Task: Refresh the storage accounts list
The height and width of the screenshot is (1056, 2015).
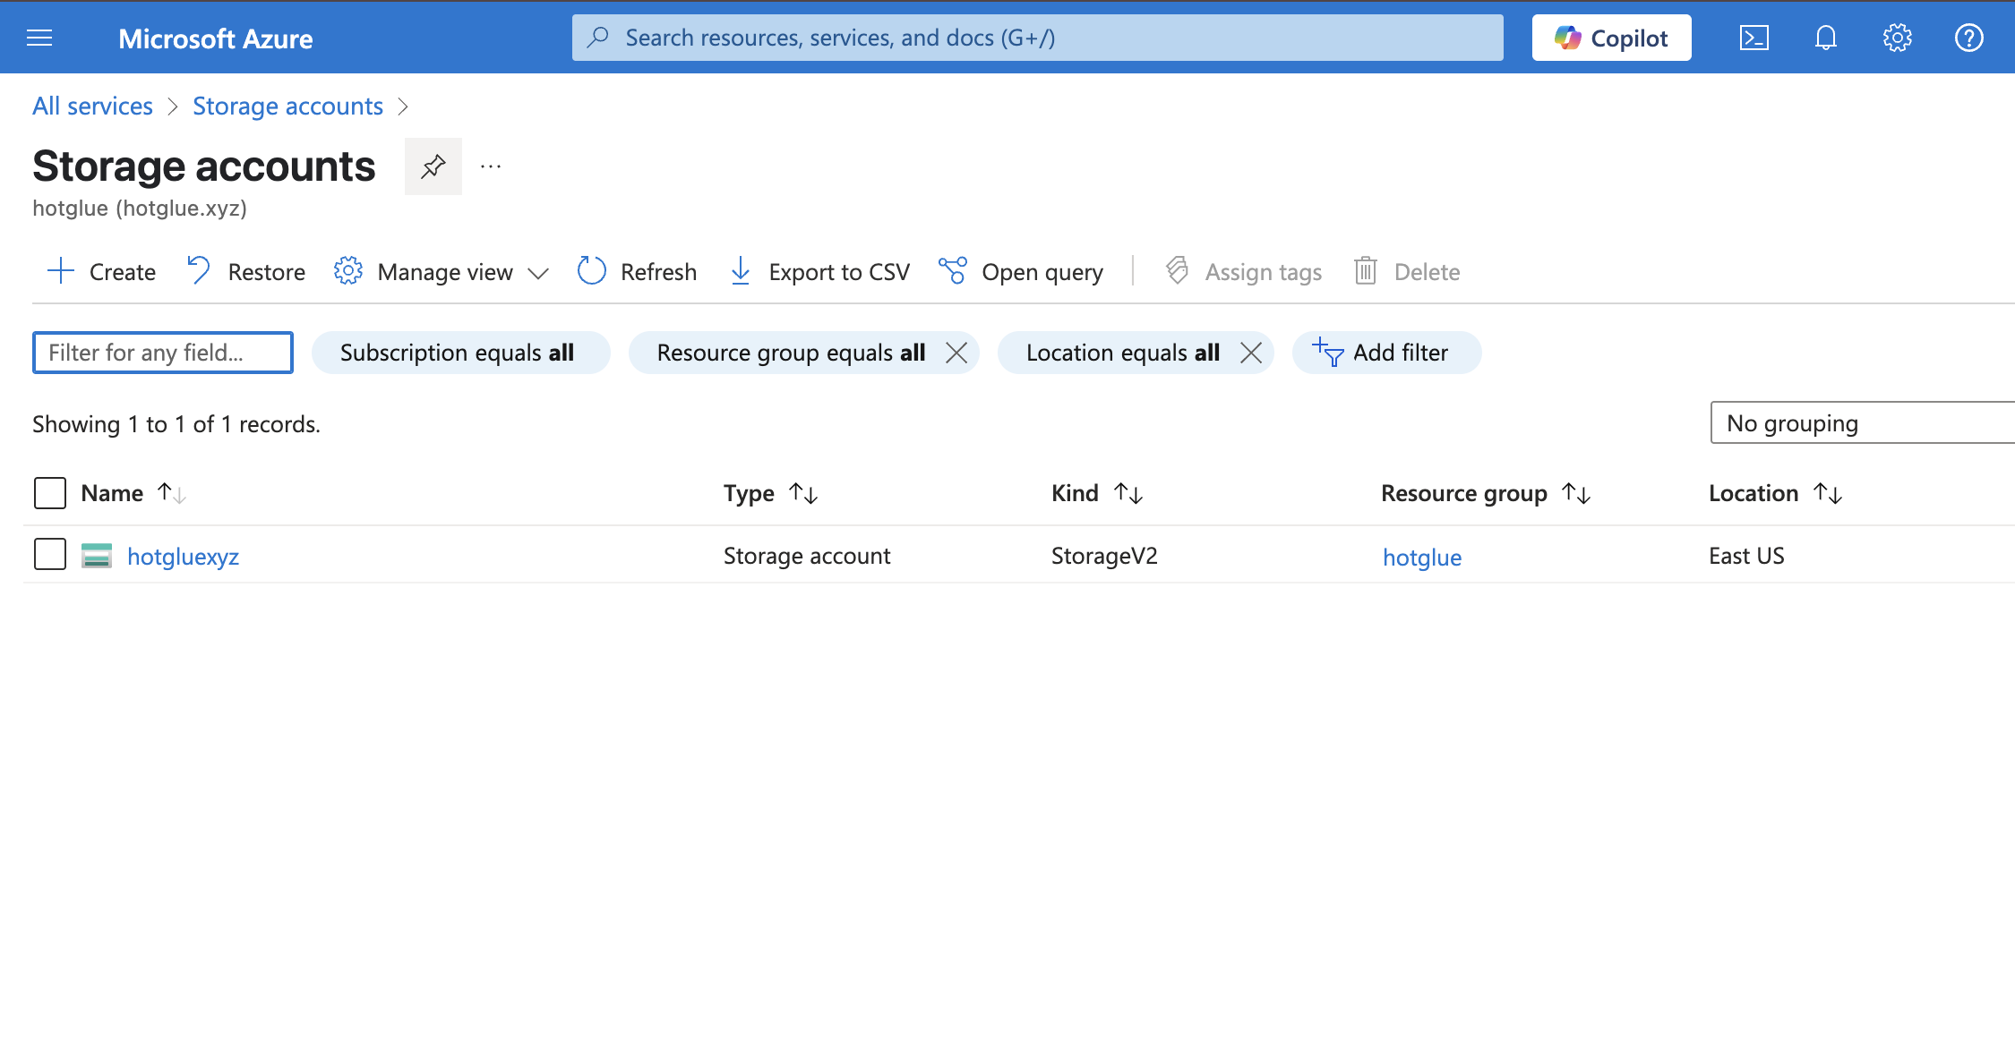Action: 637,271
